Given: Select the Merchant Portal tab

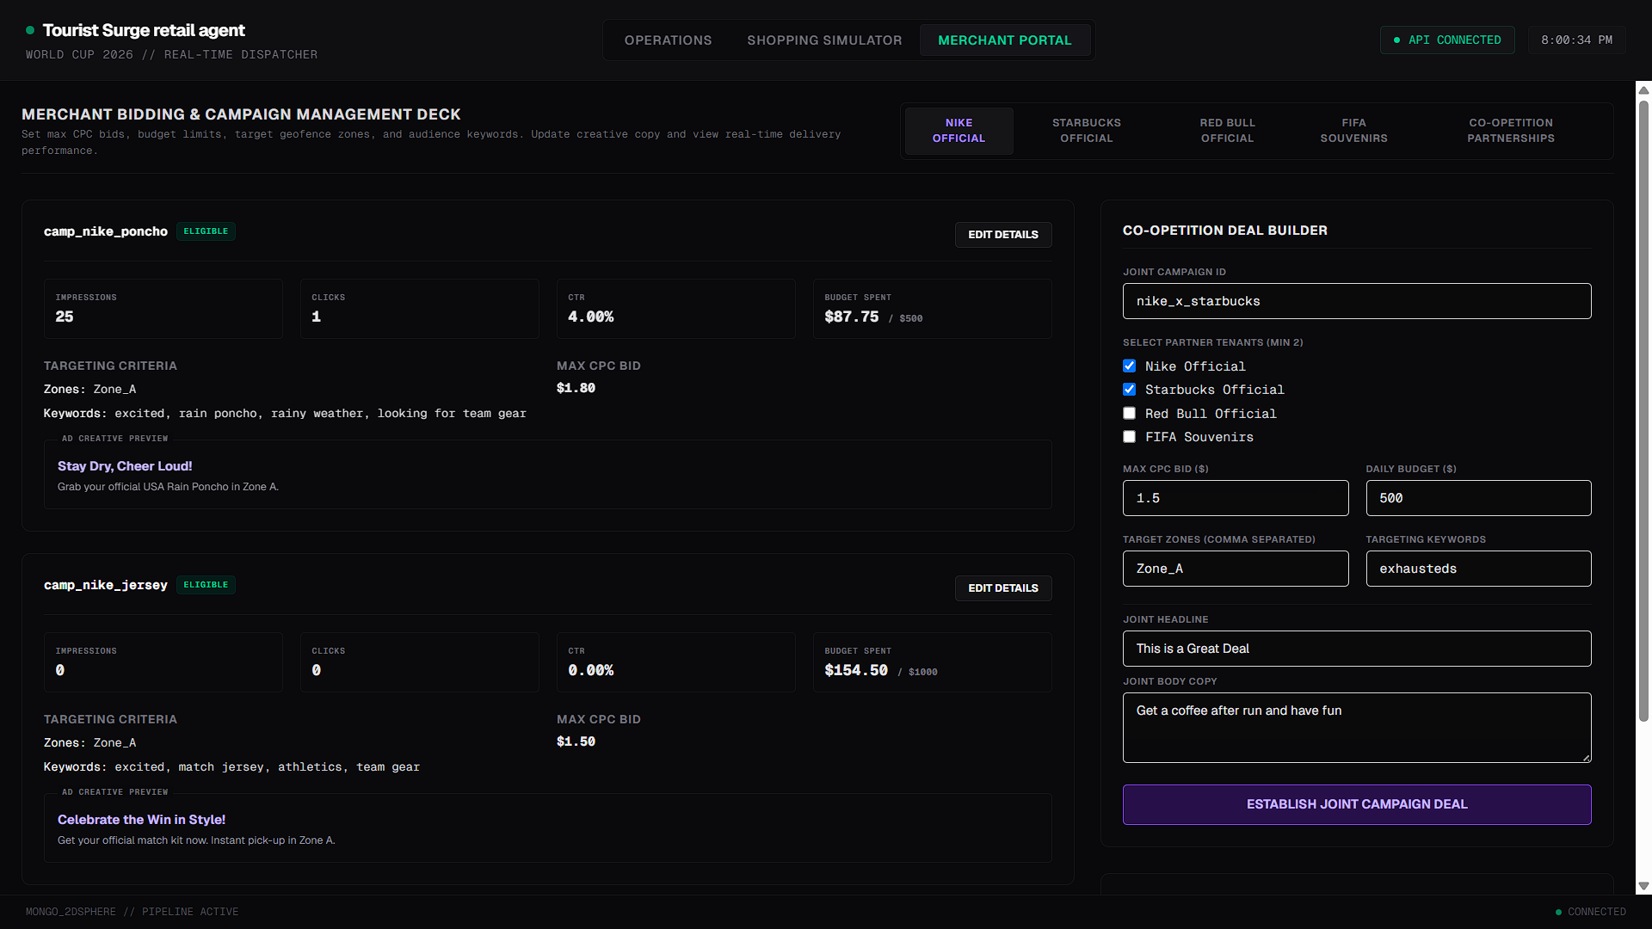Looking at the screenshot, I should point(1005,40).
